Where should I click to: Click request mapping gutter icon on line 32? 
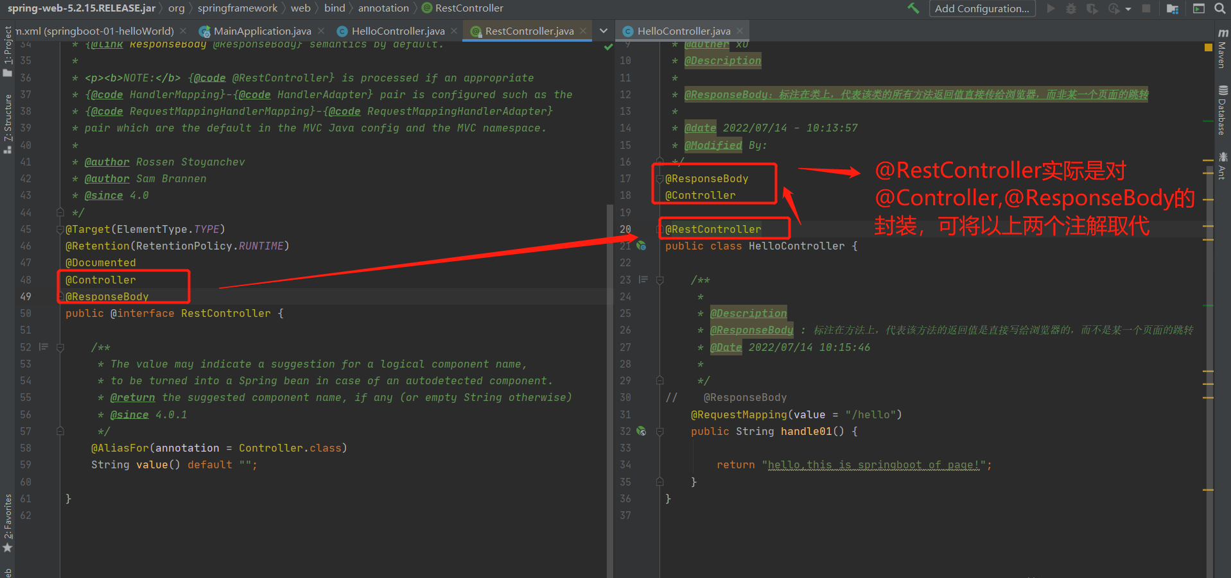click(641, 431)
